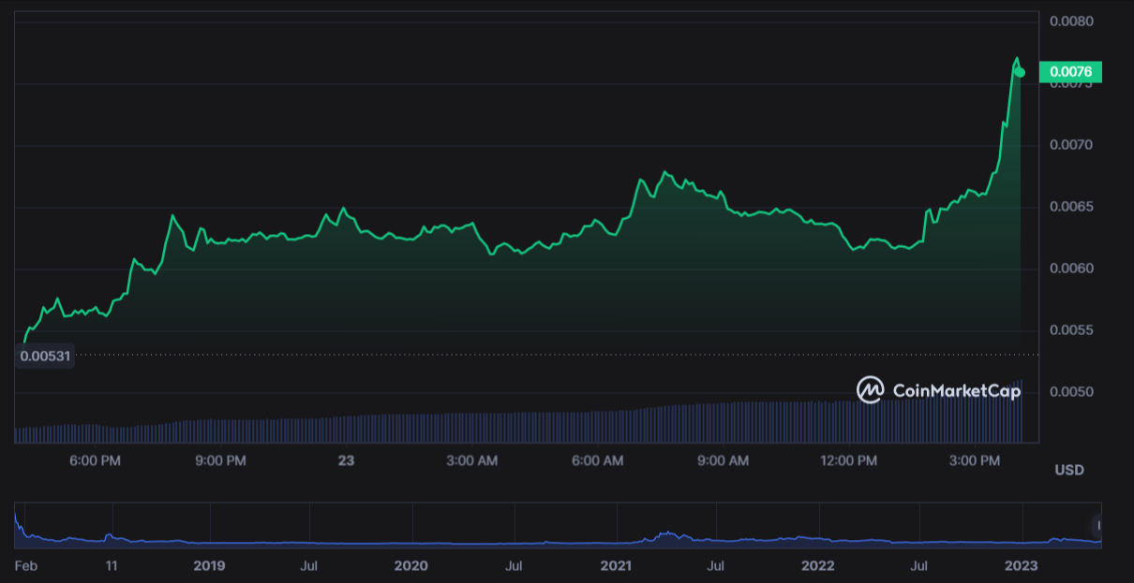Click the green 0.0076 current price badge
This screenshot has height=583, width=1134.
coord(1070,71)
